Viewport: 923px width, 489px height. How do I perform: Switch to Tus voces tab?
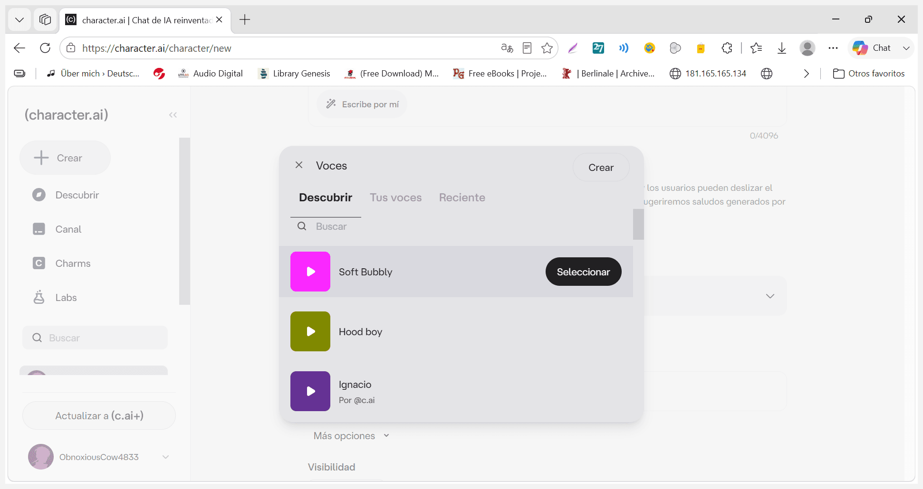point(395,197)
